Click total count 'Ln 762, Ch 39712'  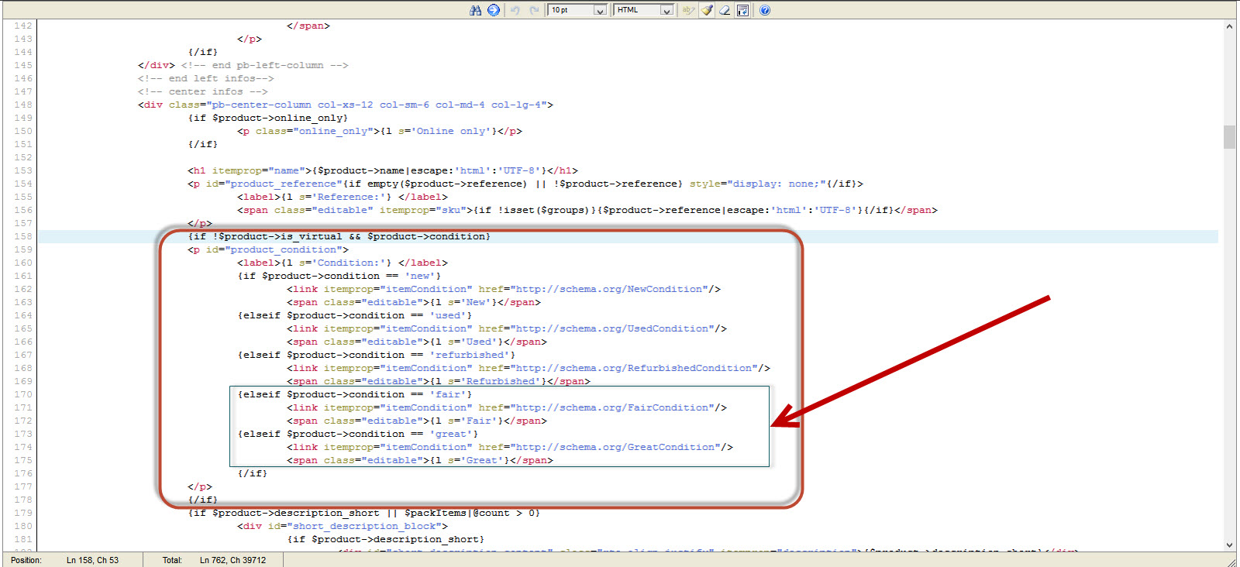pyautogui.click(x=232, y=560)
